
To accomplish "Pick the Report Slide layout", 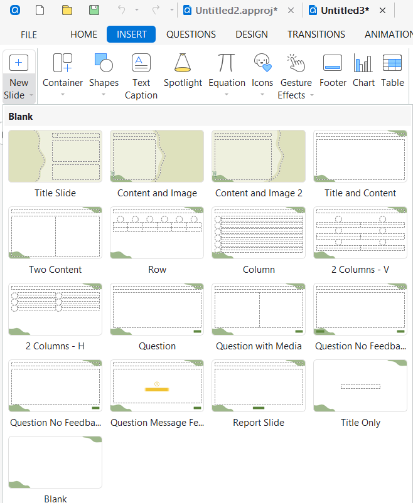I will [259, 386].
